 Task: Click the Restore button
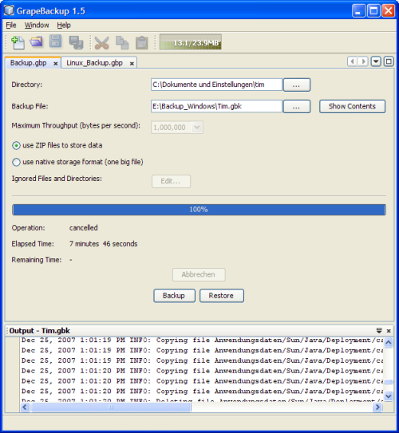(x=222, y=296)
